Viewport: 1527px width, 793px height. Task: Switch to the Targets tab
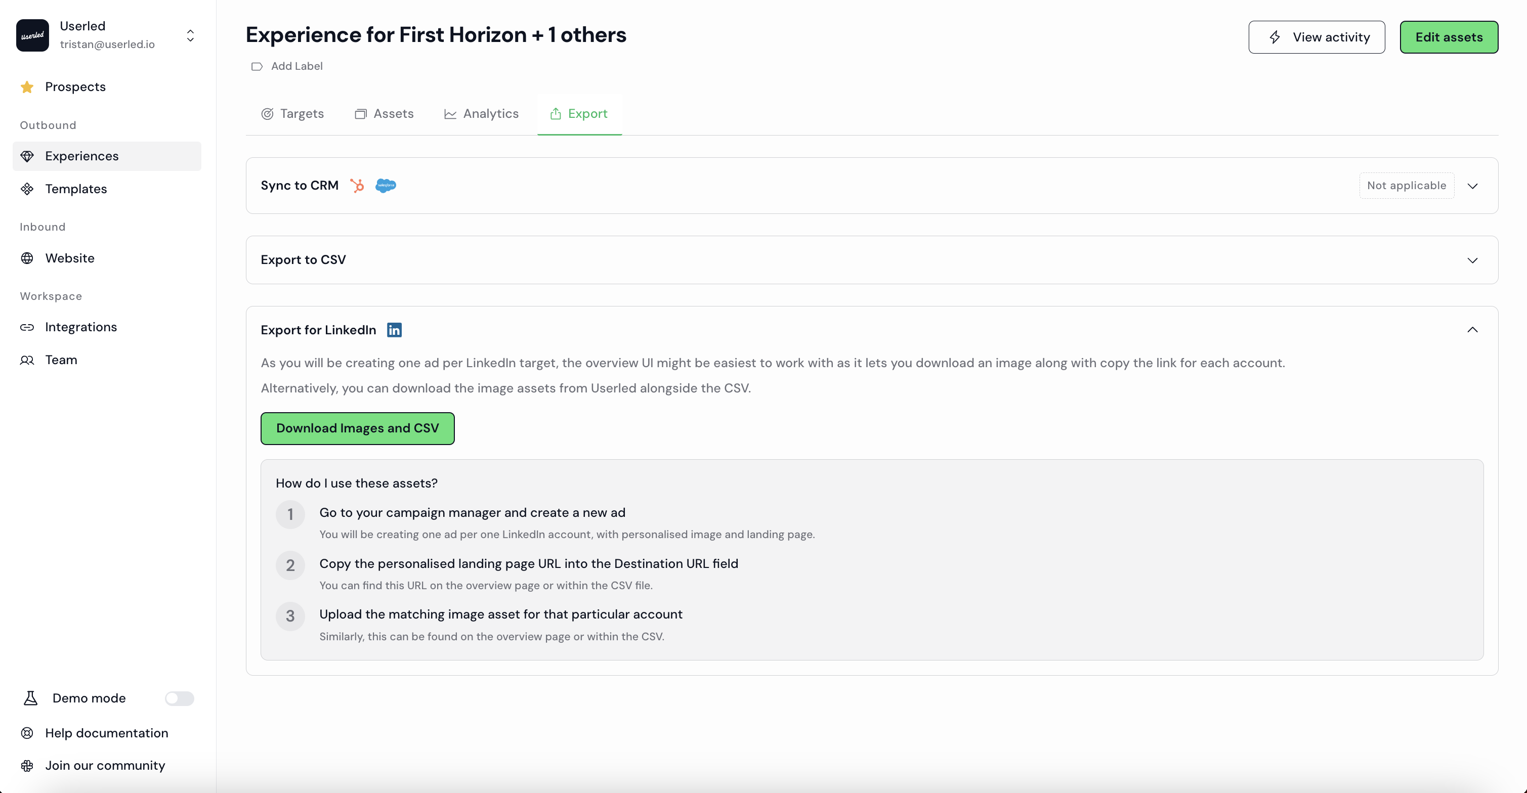292,114
